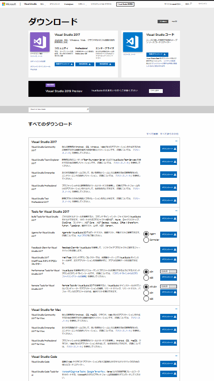Viewport: 214px width, 381px height.
Task: Select the ARM64 option for Remote Tools
Action: (146, 286)
